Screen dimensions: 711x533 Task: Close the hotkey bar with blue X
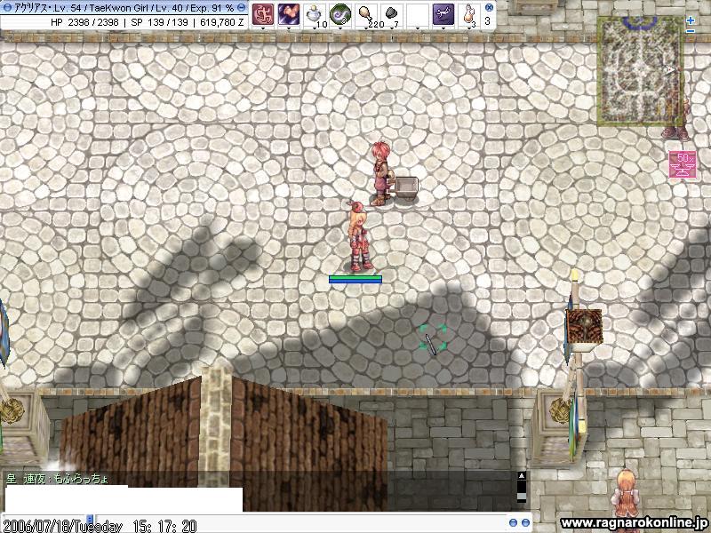click(x=489, y=7)
